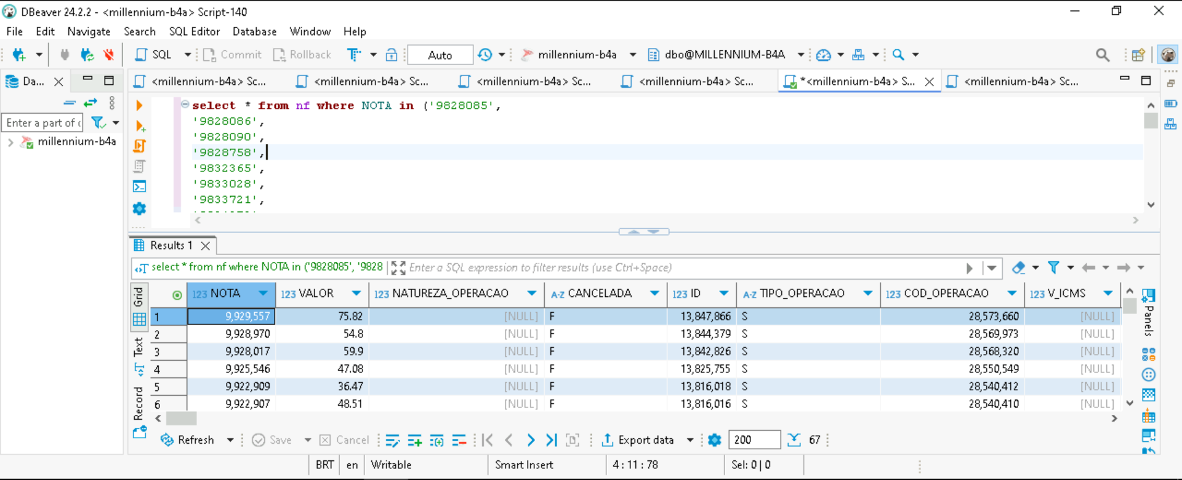Collapse all in navigator with minus icon

click(x=70, y=103)
